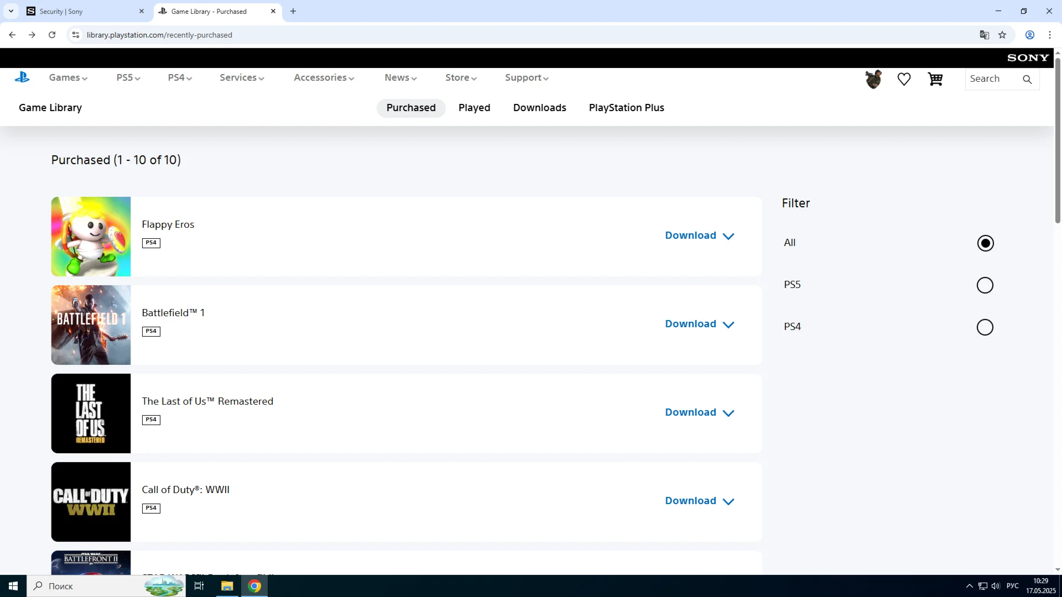Click the Game Library heading link
Screen dimensions: 1062x597
tap(50, 108)
